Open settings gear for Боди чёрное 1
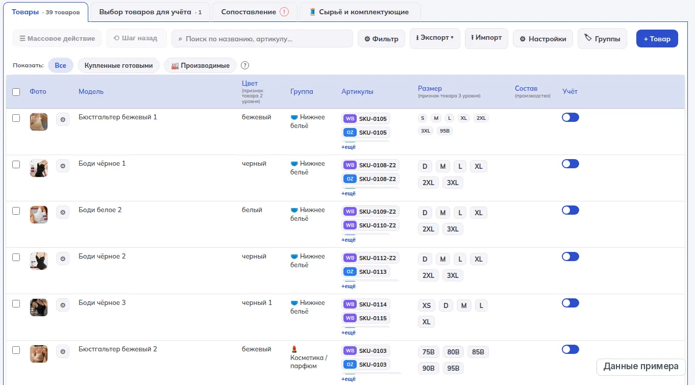Viewport: 695px width, 385px height. point(63,166)
